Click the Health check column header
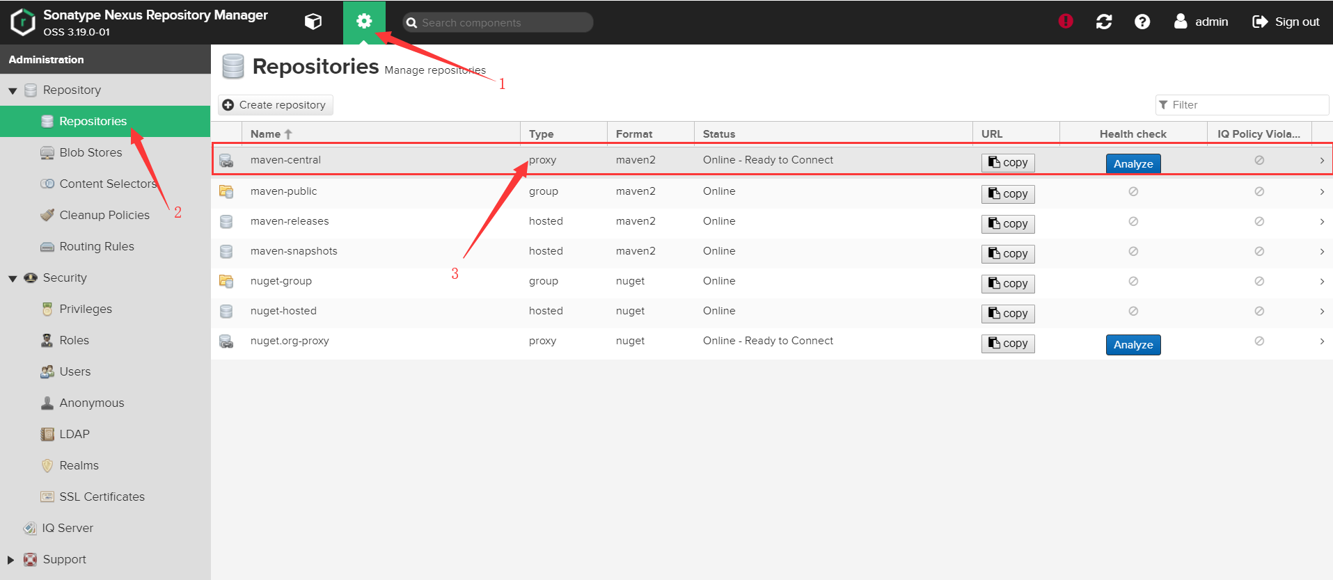 point(1133,134)
